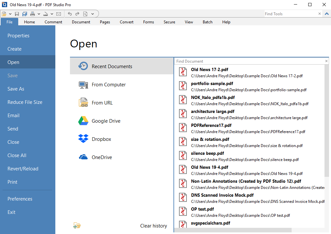Clear the Find Document field with X
Image resolution: width=331 pixels, height=234 pixels.
click(x=326, y=61)
